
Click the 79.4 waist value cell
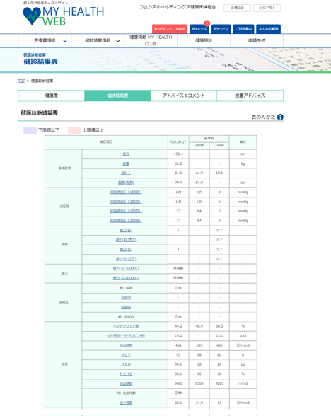[178, 183]
